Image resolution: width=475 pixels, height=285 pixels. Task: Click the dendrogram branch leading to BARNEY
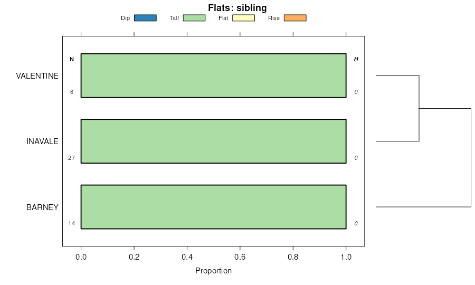click(x=422, y=207)
